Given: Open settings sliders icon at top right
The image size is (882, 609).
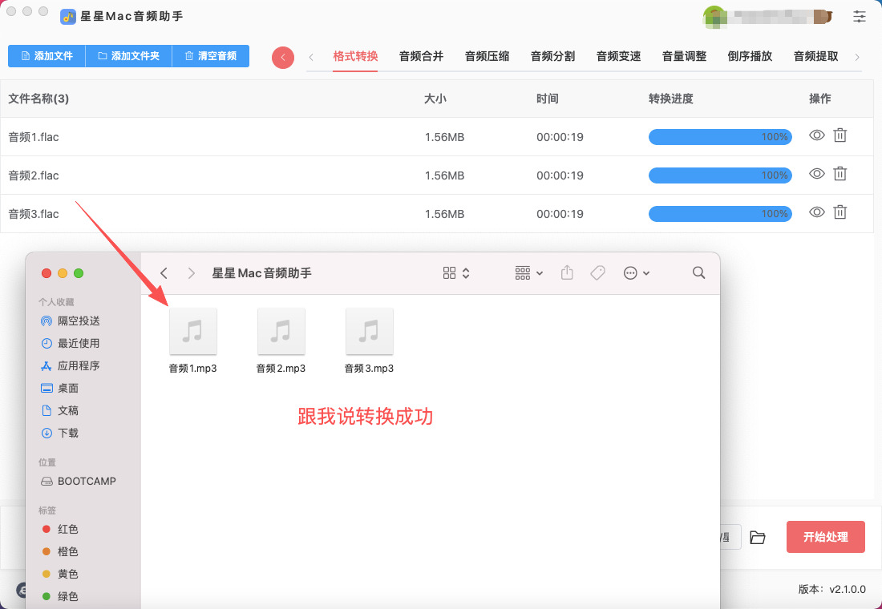Looking at the screenshot, I should (860, 16).
